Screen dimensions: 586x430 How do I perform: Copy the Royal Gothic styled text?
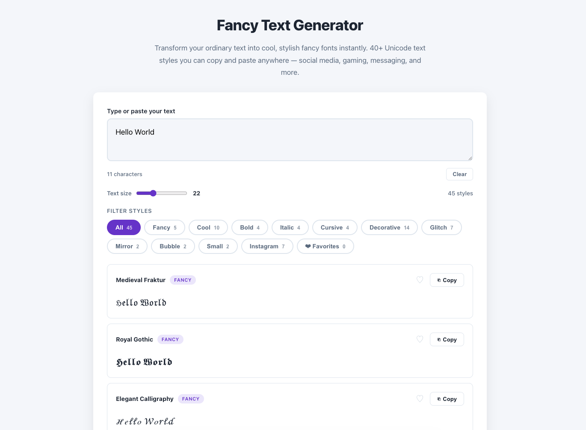(x=447, y=339)
